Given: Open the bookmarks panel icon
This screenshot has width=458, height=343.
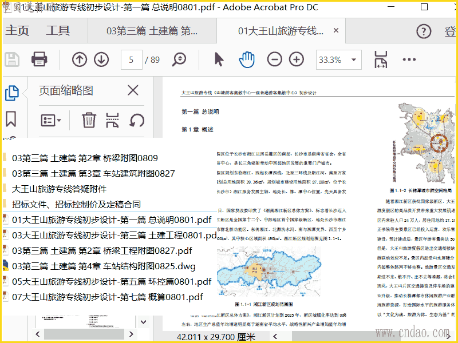Looking at the screenshot, I should pos(11,119).
